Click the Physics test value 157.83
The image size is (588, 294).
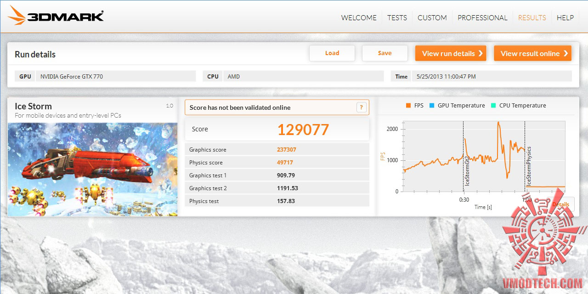click(x=286, y=201)
